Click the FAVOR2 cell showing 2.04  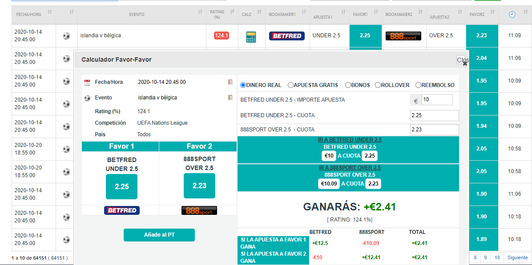(x=482, y=58)
